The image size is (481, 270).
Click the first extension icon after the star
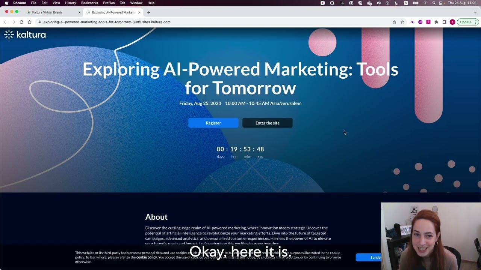pos(412,22)
